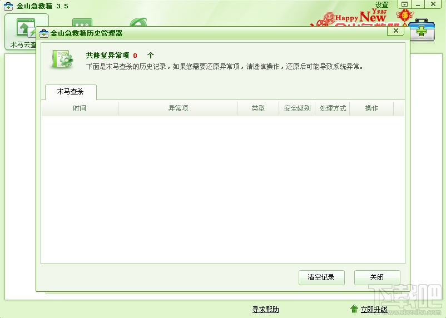Open the main window dropdown menu button
Screen dimensions: 446x318
pos(404,4)
